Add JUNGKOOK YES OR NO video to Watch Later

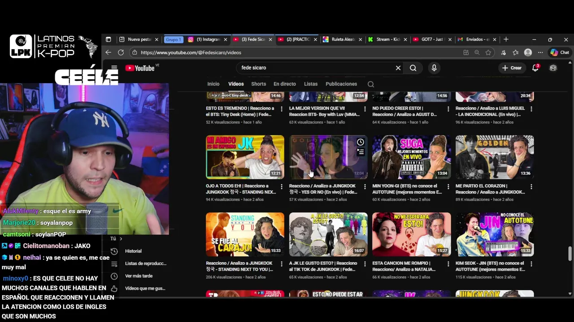point(361,142)
